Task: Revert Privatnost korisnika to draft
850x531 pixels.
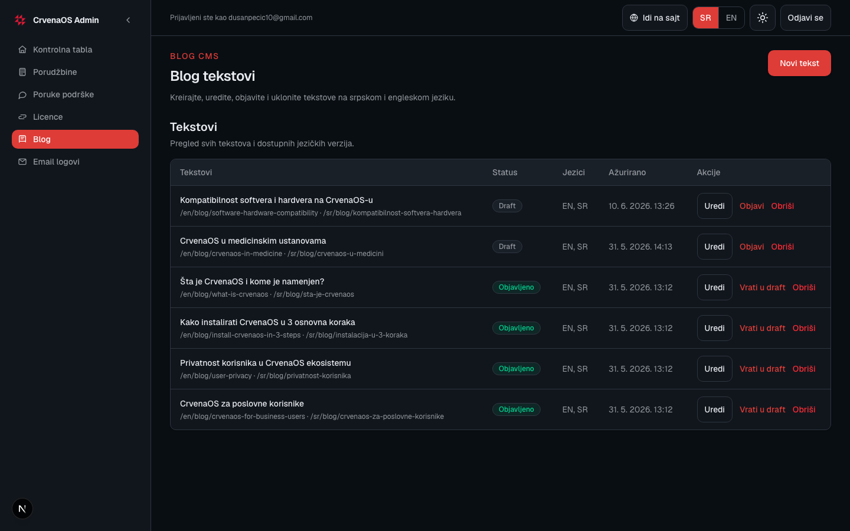Action: [762, 369]
